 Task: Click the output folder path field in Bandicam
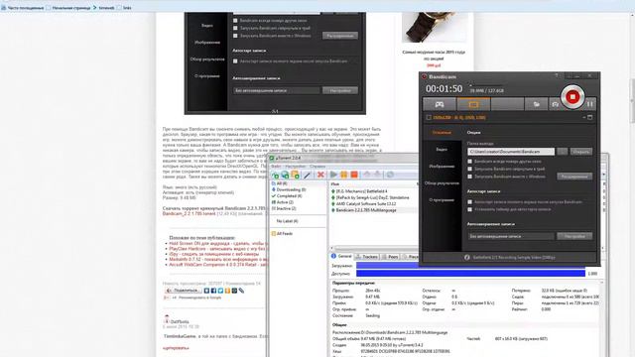[511, 152]
